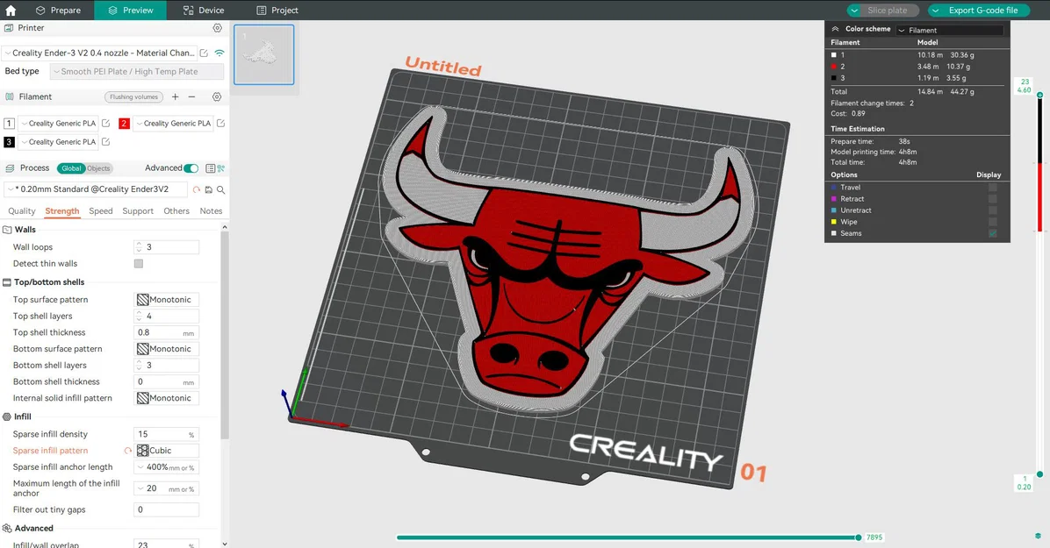Open the Bed type dropdown
Screen dimensions: 1050x548
coord(137,72)
